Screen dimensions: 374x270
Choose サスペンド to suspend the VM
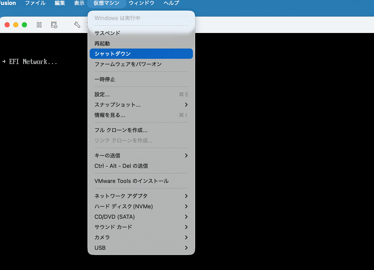coord(141,33)
